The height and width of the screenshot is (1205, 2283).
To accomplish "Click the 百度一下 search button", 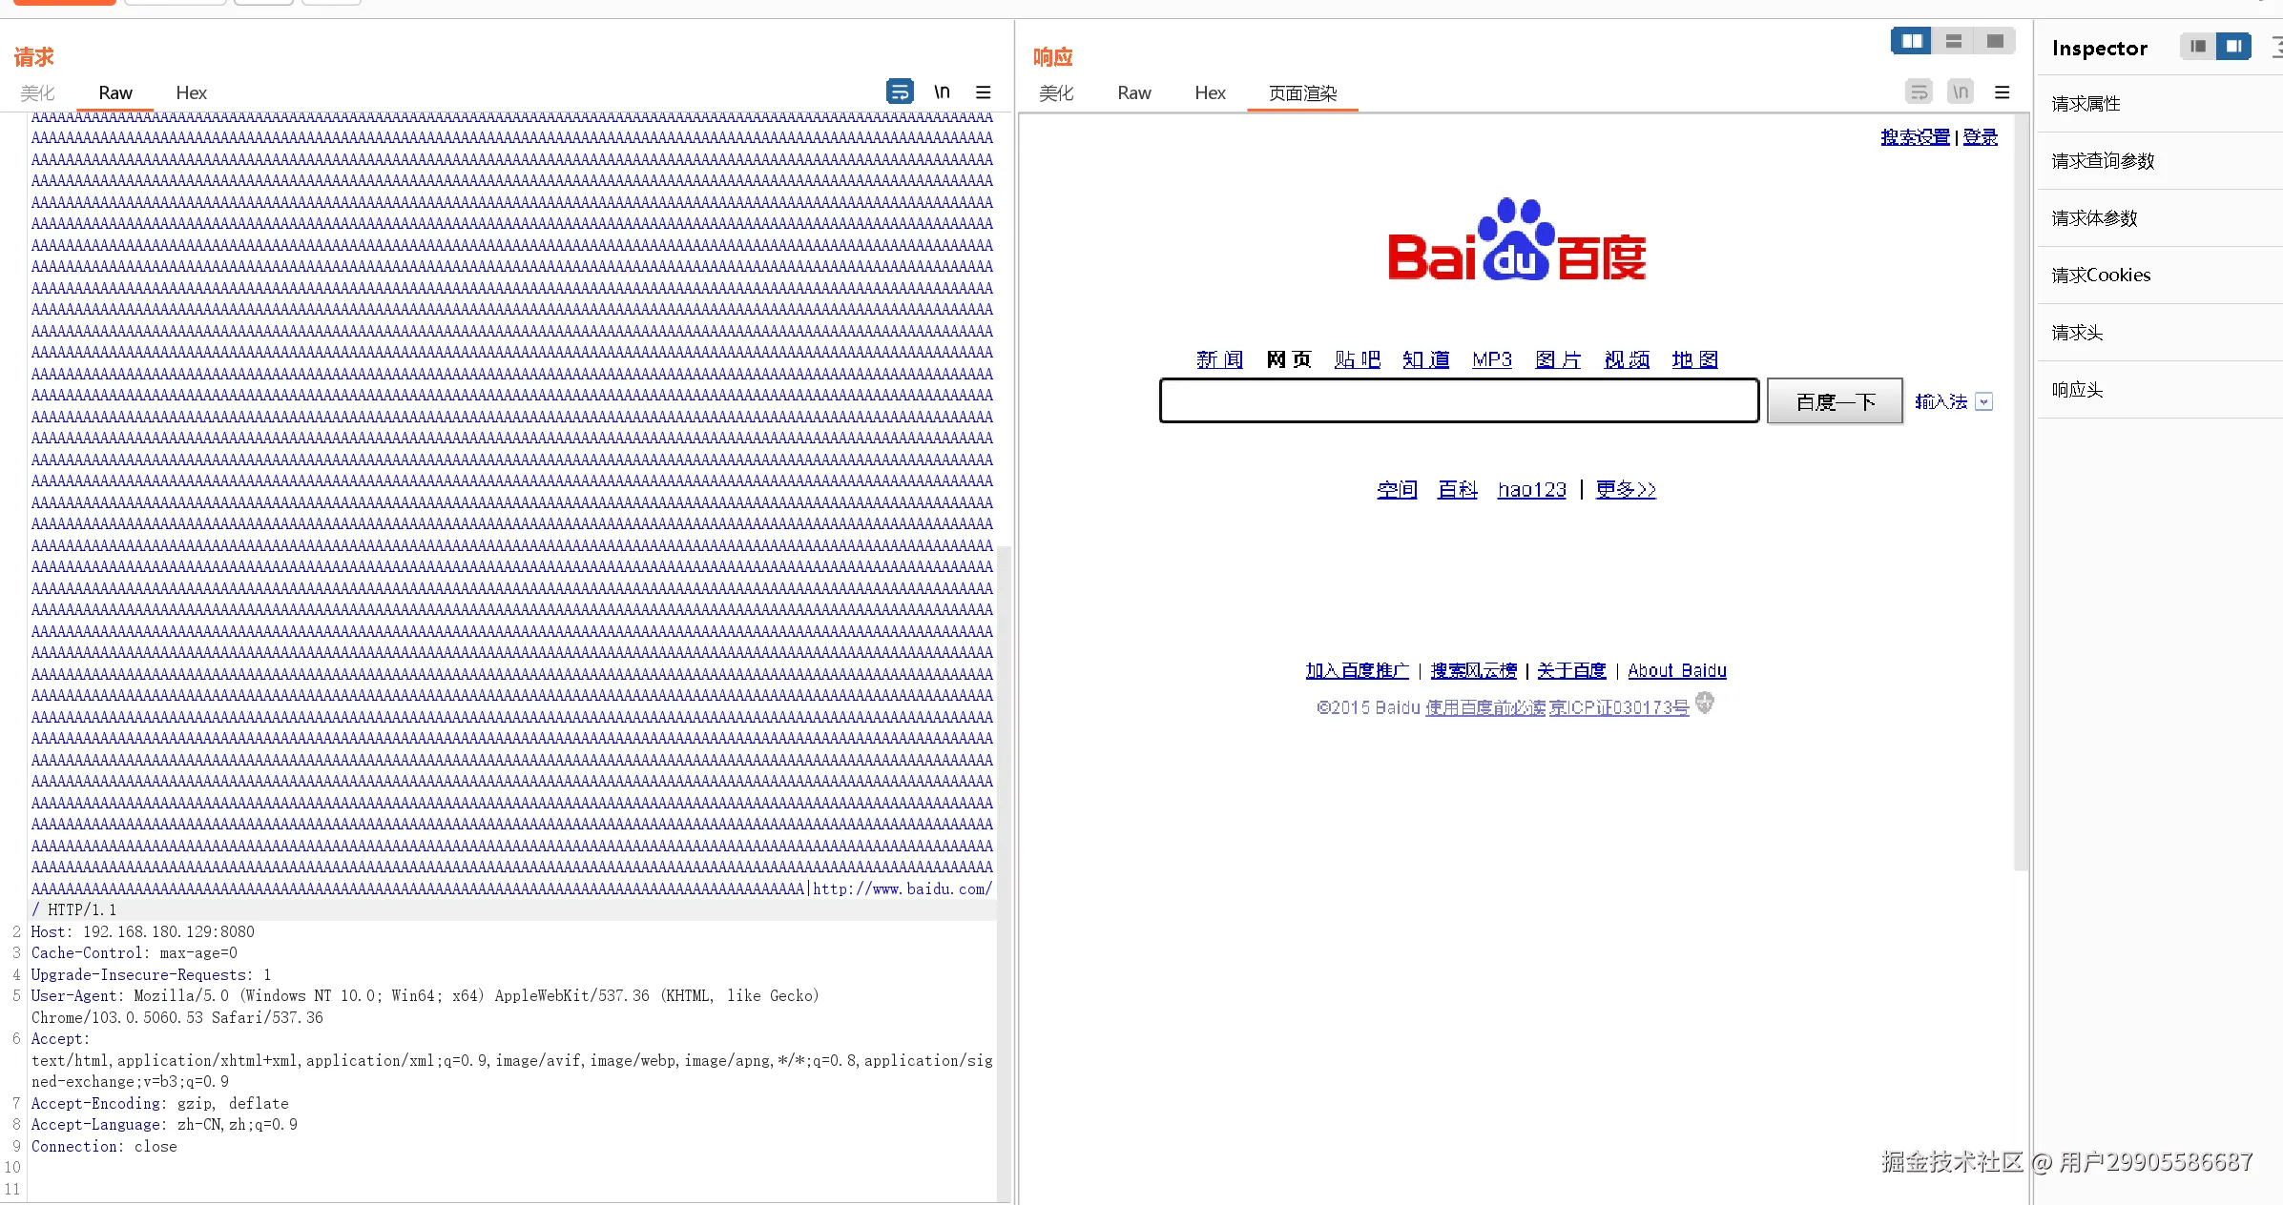I will [1835, 401].
